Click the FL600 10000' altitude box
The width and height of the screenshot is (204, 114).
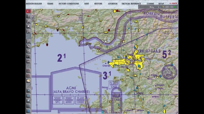tap(81, 100)
